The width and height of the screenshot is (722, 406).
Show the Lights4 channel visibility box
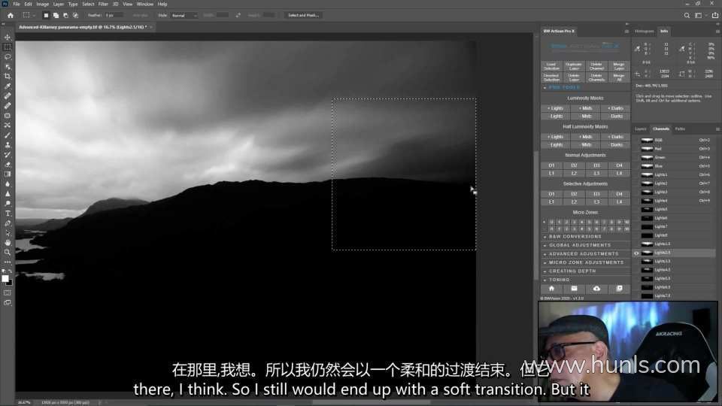coord(636,201)
